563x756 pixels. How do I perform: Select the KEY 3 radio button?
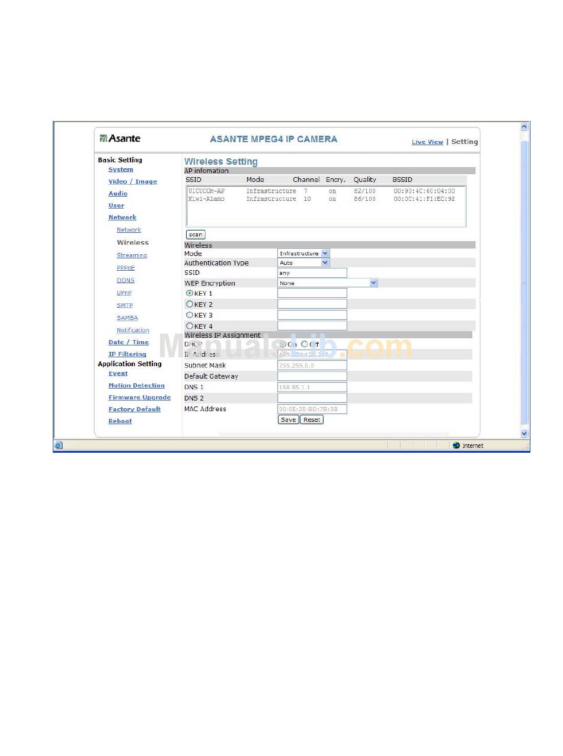pyautogui.click(x=190, y=315)
